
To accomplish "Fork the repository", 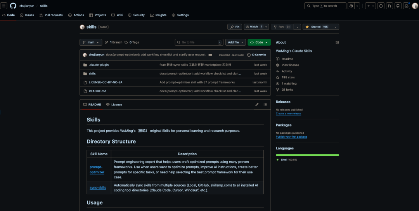I will [282, 27].
